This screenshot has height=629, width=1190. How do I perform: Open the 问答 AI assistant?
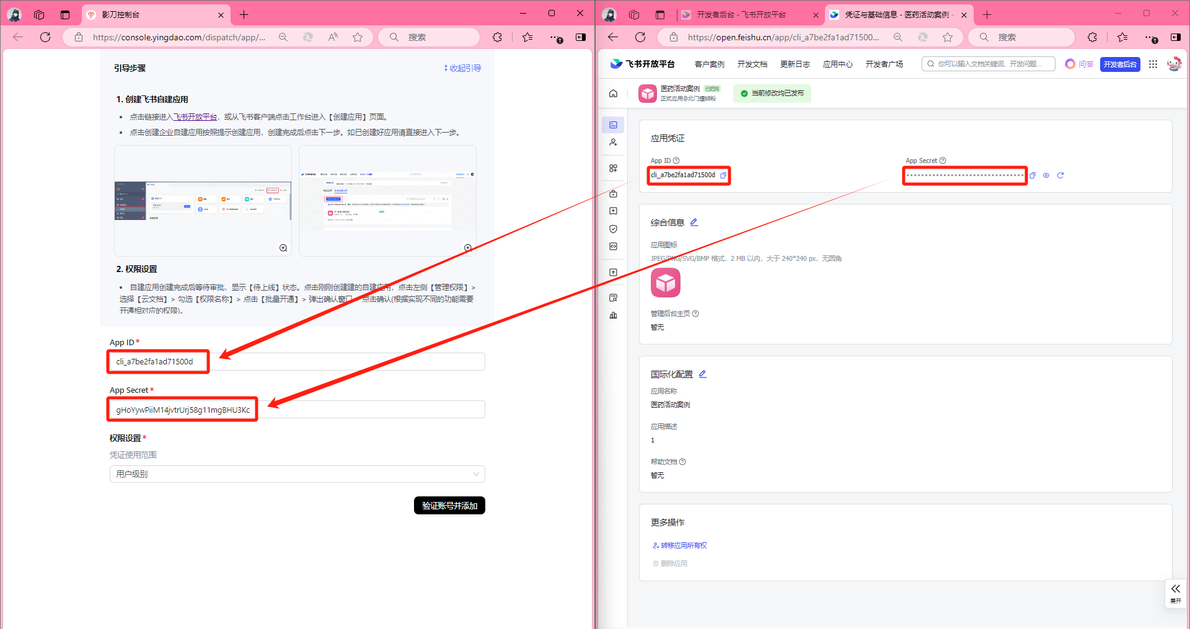[x=1079, y=64]
